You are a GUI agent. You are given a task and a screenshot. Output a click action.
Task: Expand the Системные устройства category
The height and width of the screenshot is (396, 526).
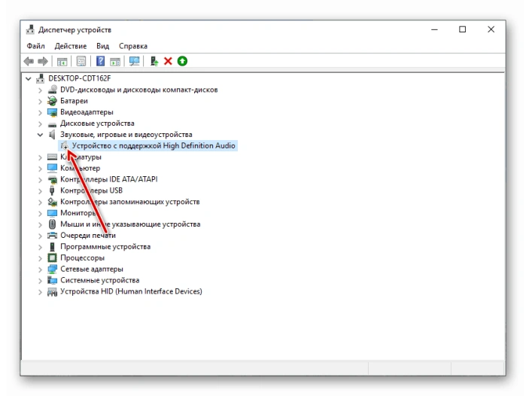pos(40,281)
